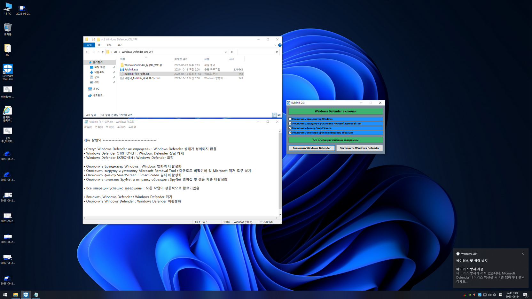Click the Notepad taskbar icon
Viewport: 532px width, 299px height.
pos(36,295)
